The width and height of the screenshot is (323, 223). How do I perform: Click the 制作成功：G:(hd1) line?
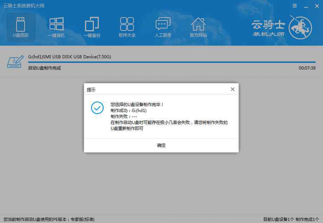(129, 111)
